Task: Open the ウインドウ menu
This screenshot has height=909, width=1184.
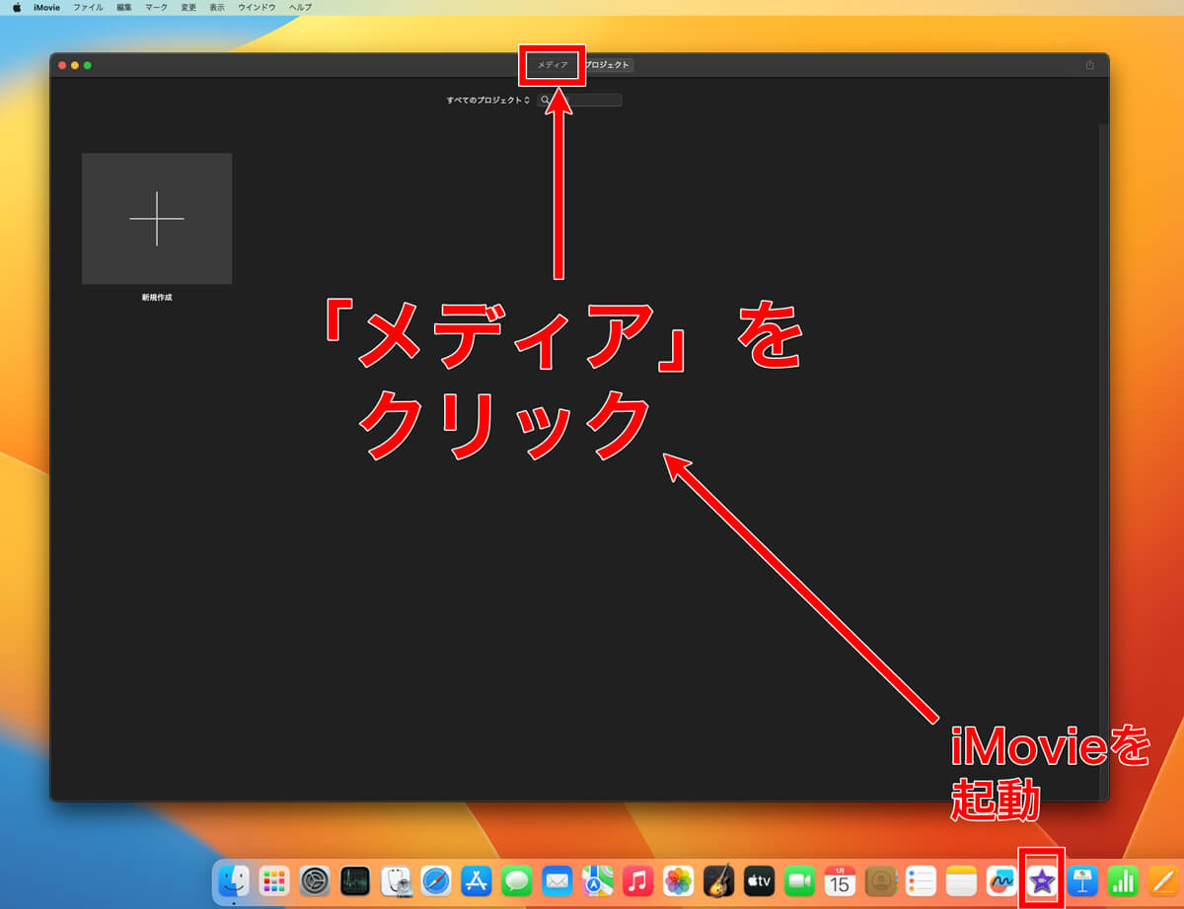Action: (258, 7)
